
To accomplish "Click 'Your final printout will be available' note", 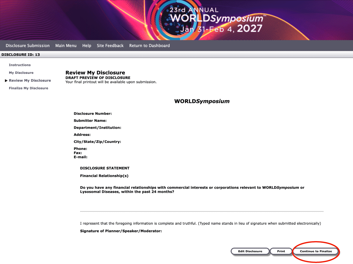I will pyautogui.click(x=111, y=82).
